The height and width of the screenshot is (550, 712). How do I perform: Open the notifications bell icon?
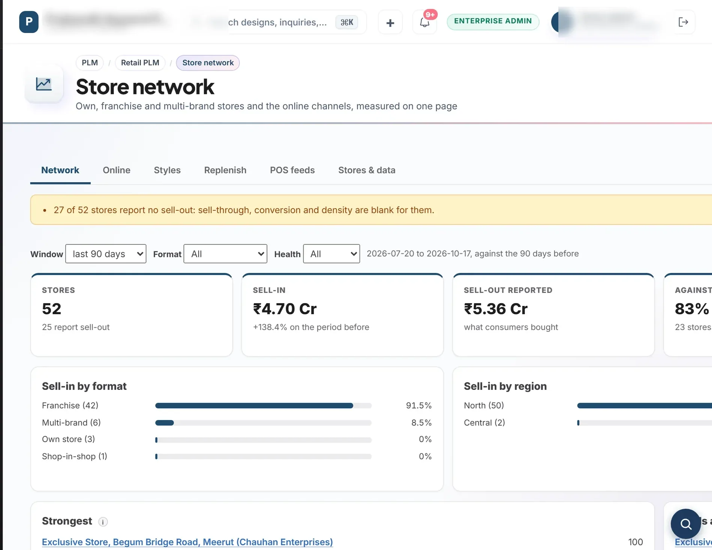click(x=425, y=22)
